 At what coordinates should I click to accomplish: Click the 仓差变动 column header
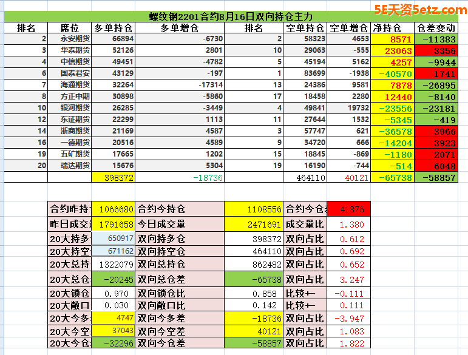(436, 28)
